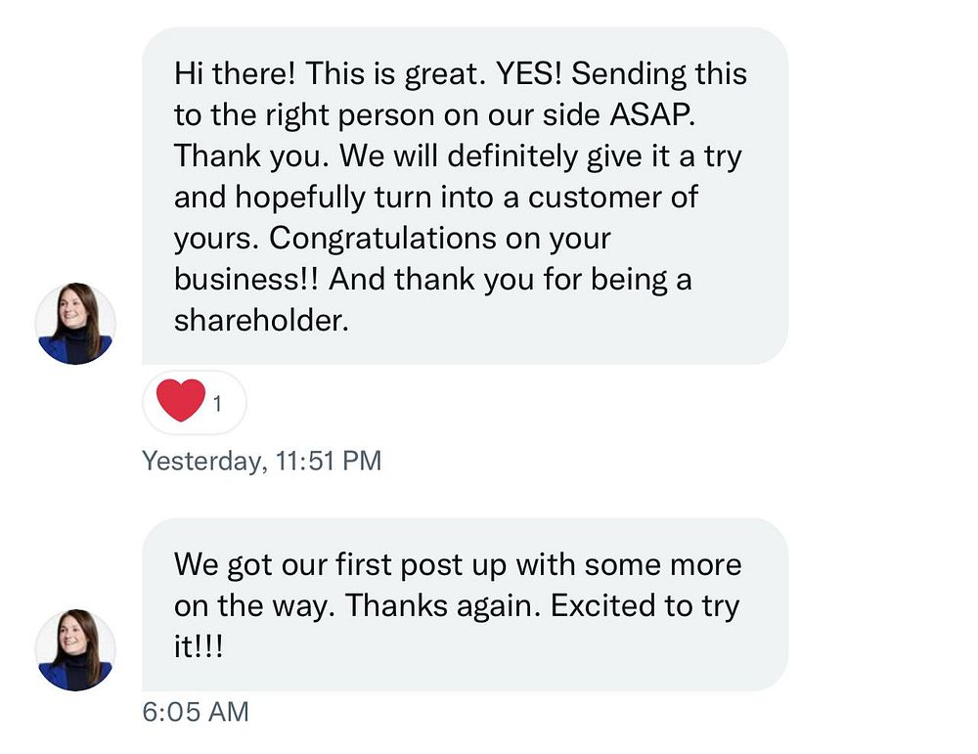
Task: Select the "Hi there! This is great" message bubble
Action: 465,196
